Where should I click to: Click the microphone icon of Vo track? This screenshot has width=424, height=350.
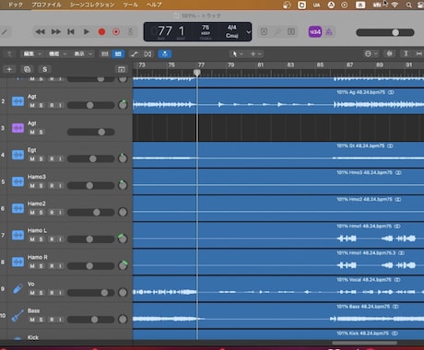[x=18, y=288]
